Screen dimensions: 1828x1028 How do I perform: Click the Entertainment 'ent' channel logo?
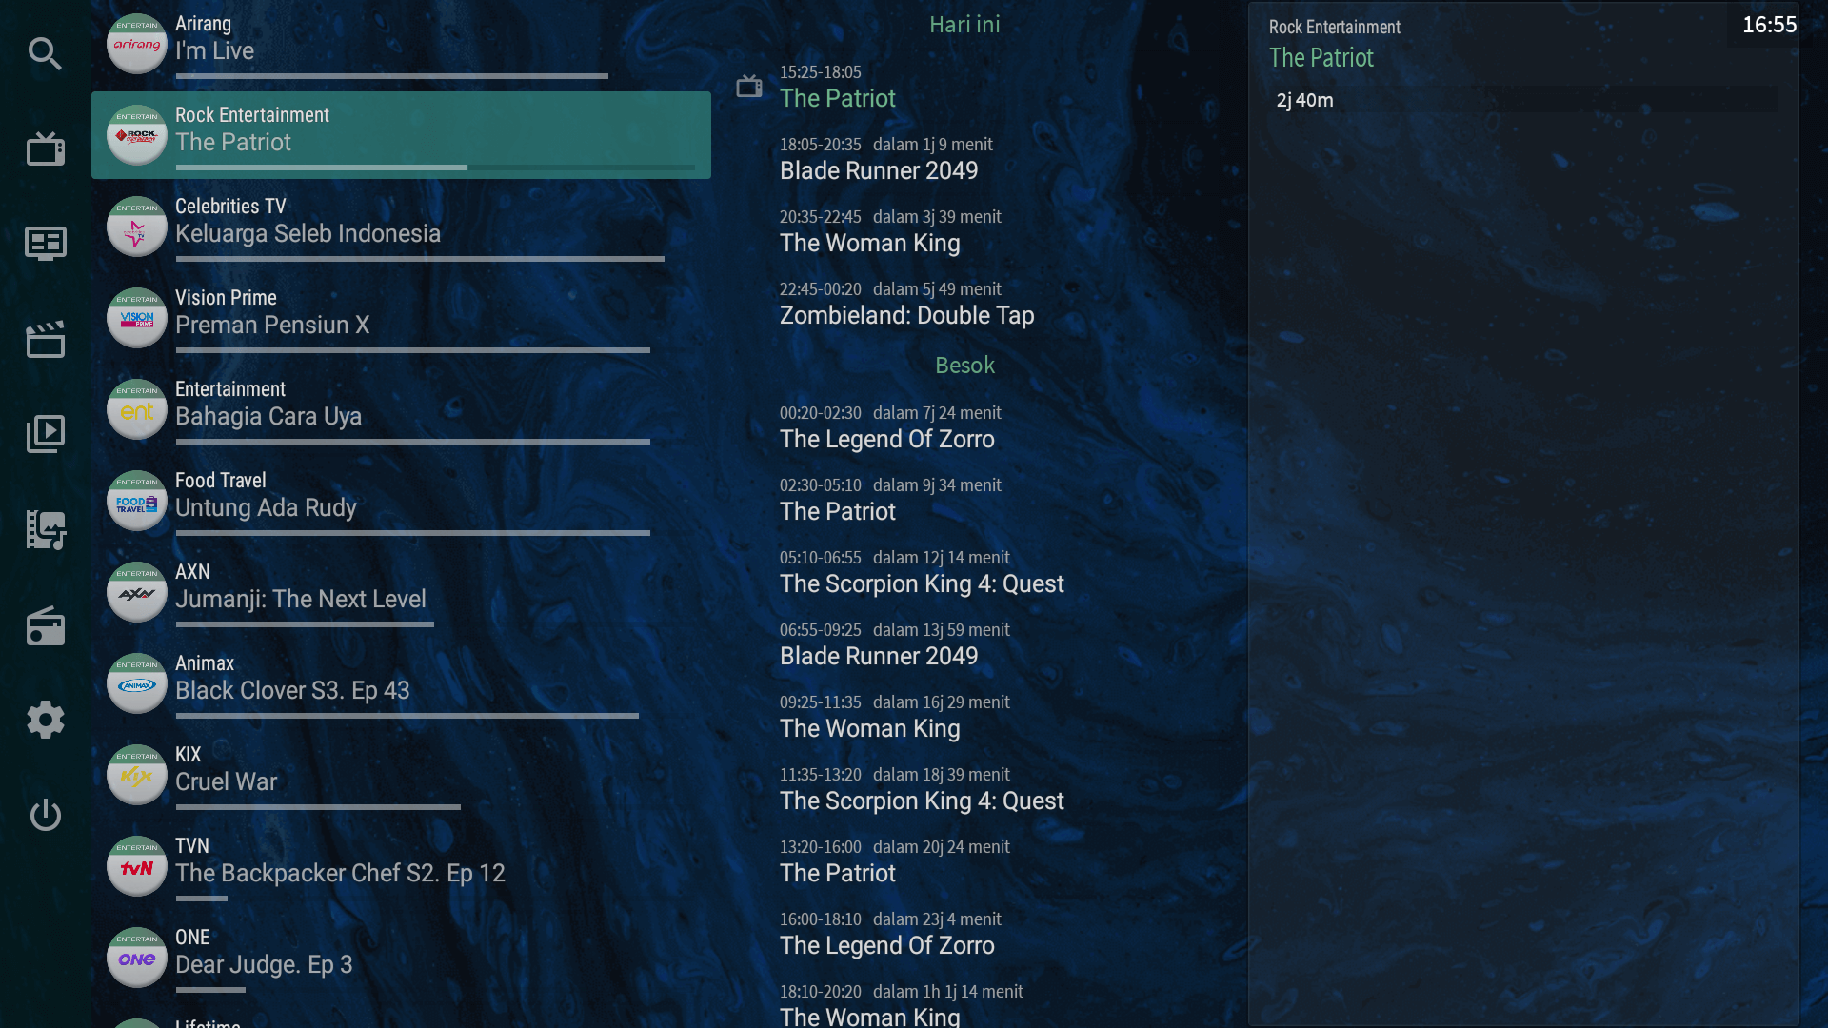click(x=137, y=409)
